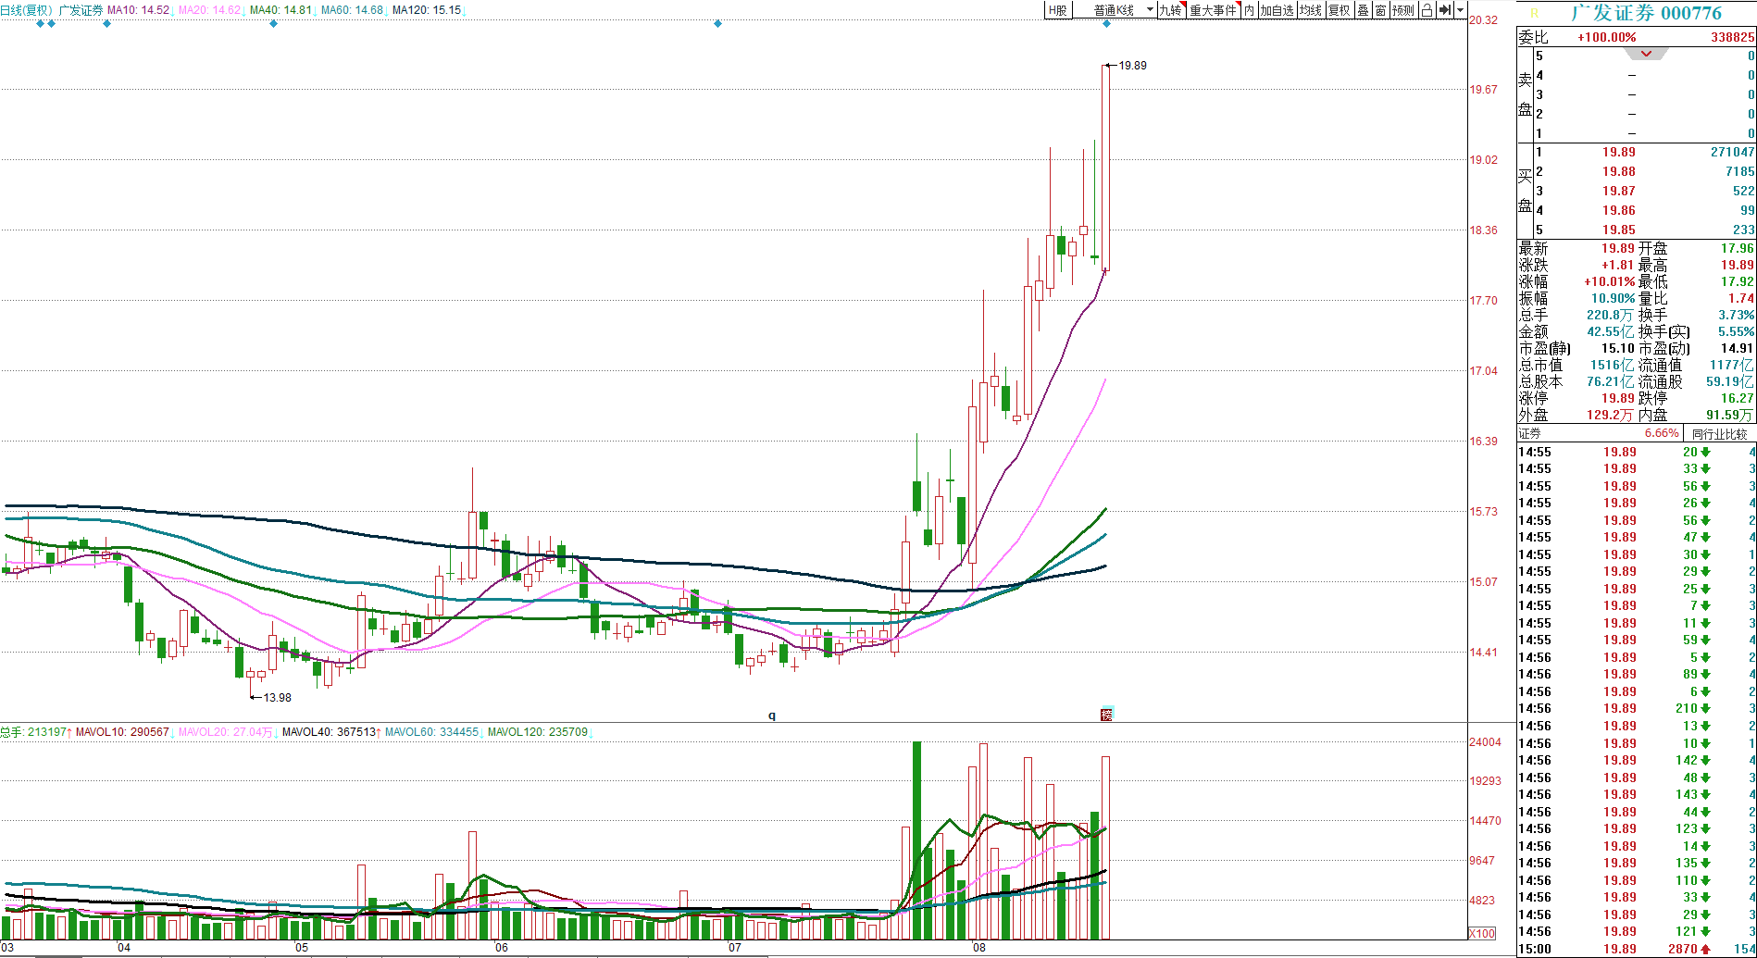Click the 15:00 tick row with 2870 volume
This screenshot has width=1757, height=958.
(x=1637, y=949)
